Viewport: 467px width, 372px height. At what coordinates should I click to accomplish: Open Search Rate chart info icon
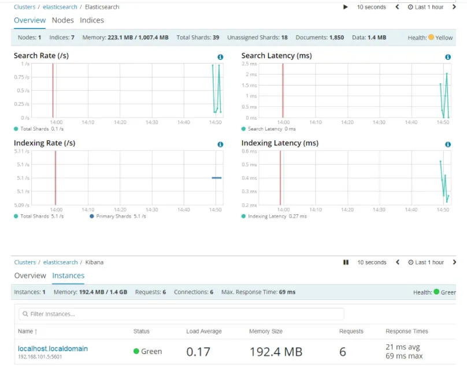pyautogui.click(x=220, y=57)
